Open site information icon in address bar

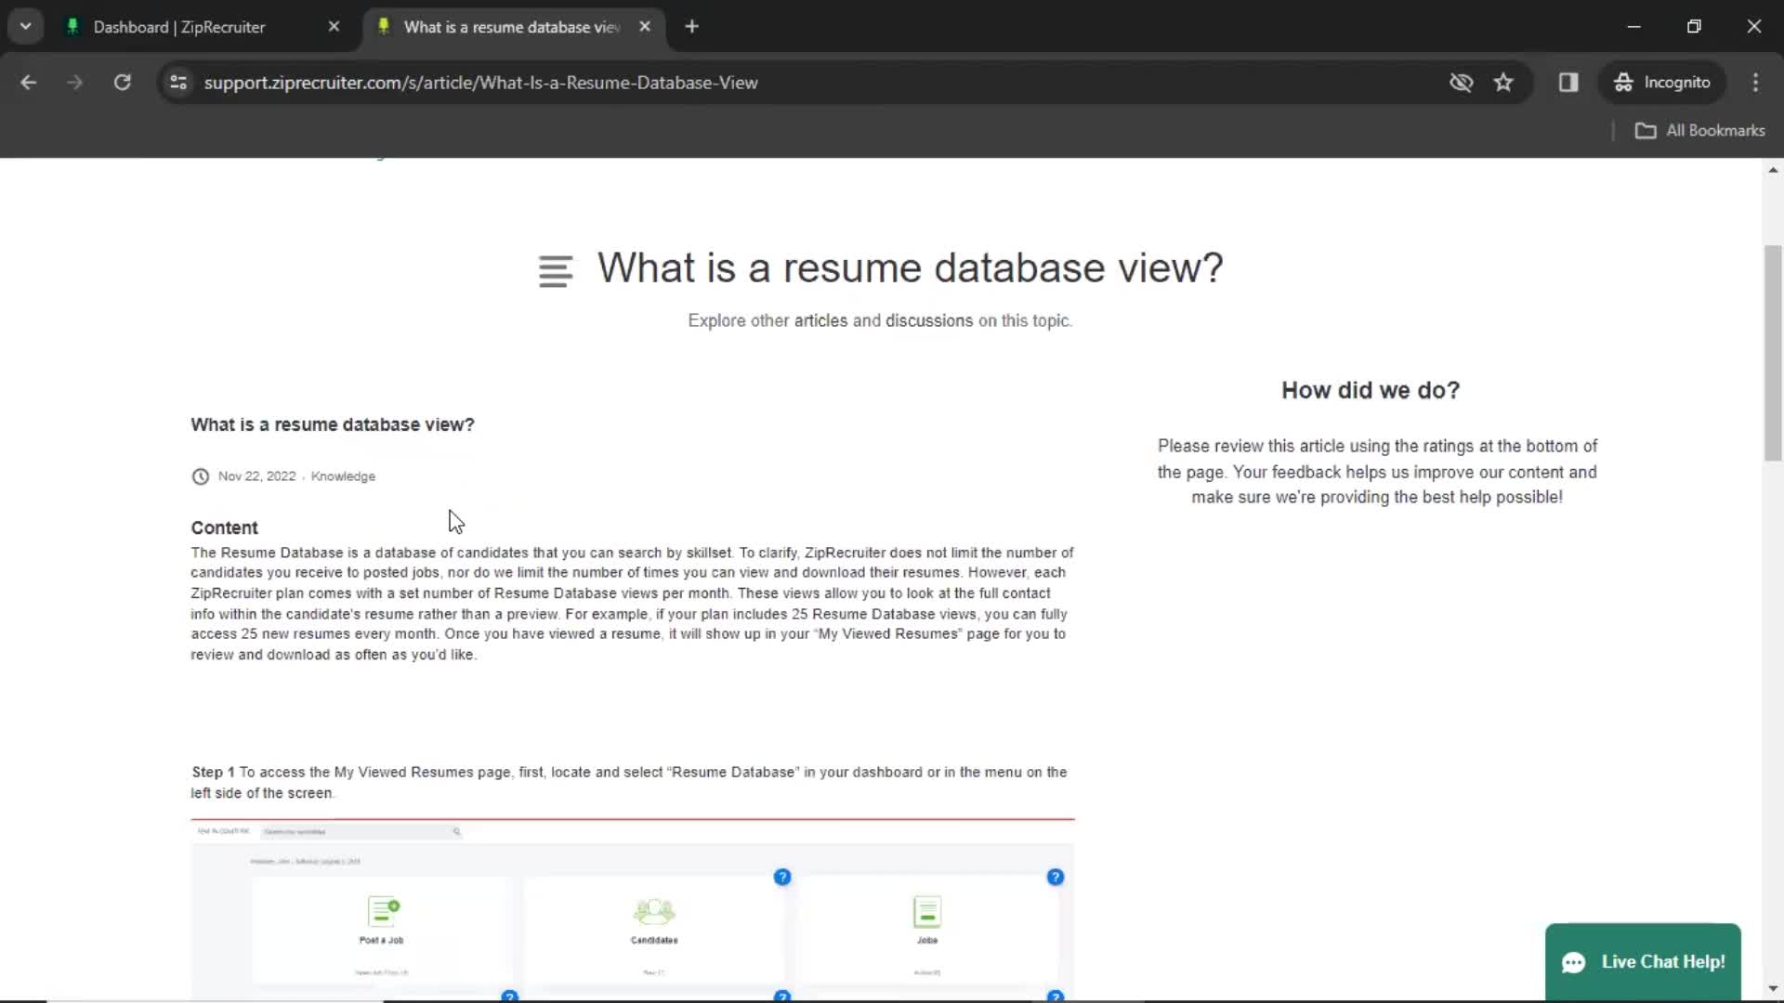click(x=178, y=83)
